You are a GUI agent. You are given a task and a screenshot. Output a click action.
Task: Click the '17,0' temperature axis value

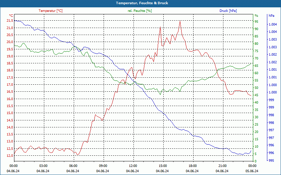pyautogui.click(x=10, y=85)
